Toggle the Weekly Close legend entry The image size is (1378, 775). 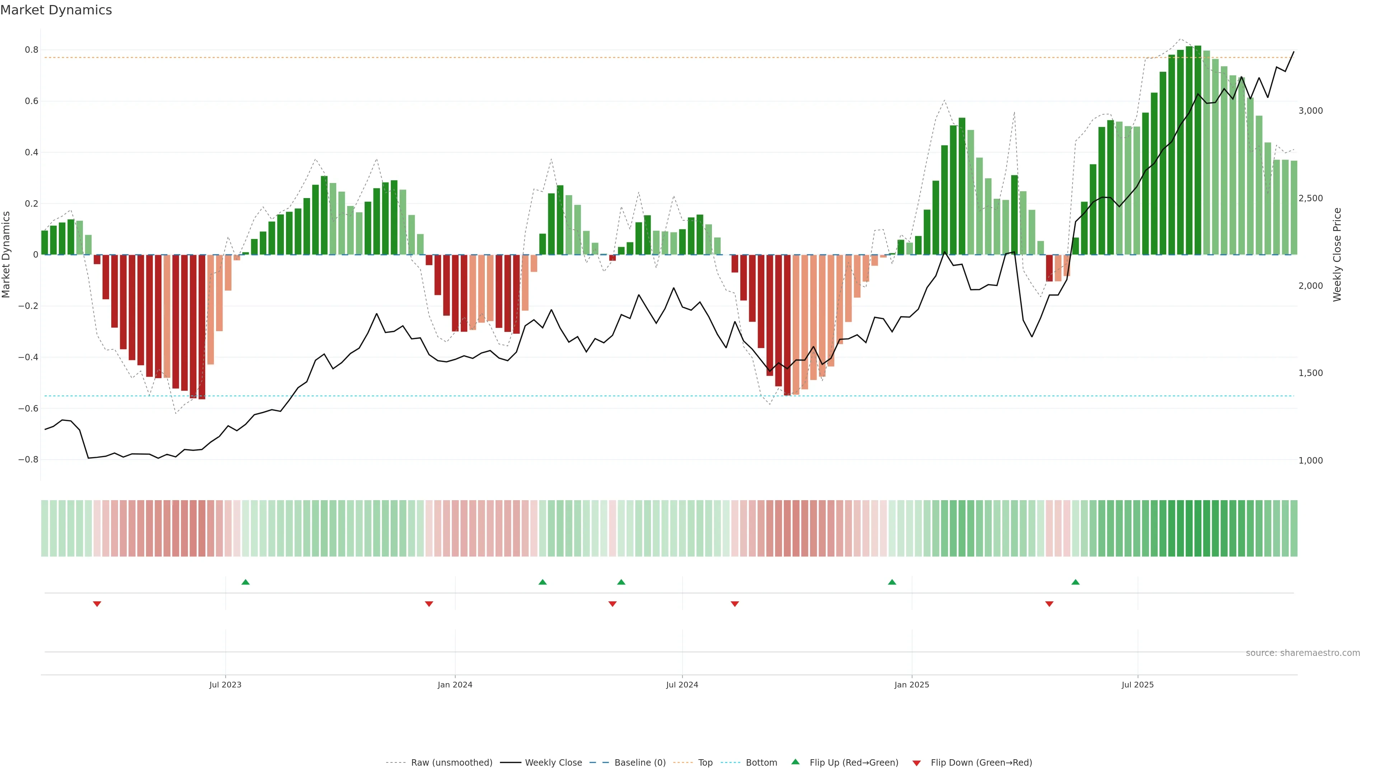tap(553, 763)
